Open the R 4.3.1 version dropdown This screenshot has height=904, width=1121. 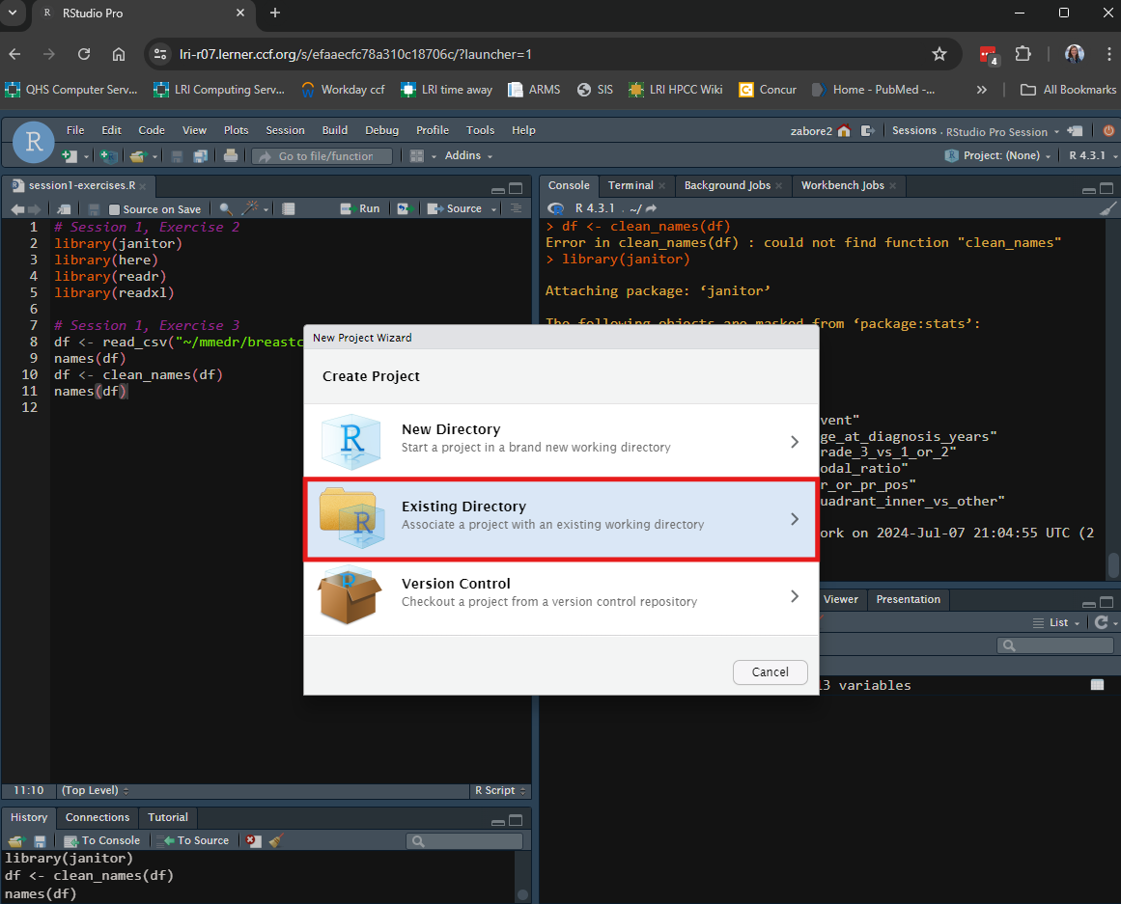tap(1093, 155)
